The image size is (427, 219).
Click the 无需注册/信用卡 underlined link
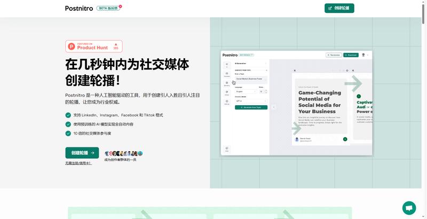click(78, 163)
